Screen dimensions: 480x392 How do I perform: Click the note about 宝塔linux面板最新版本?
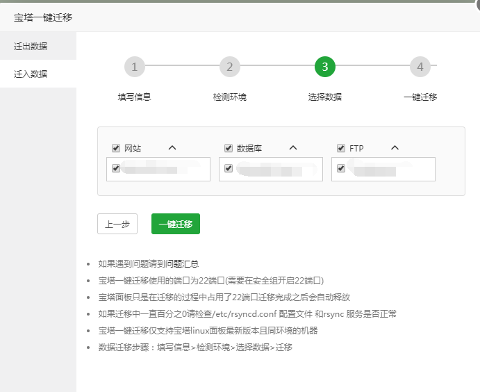click(208, 330)
